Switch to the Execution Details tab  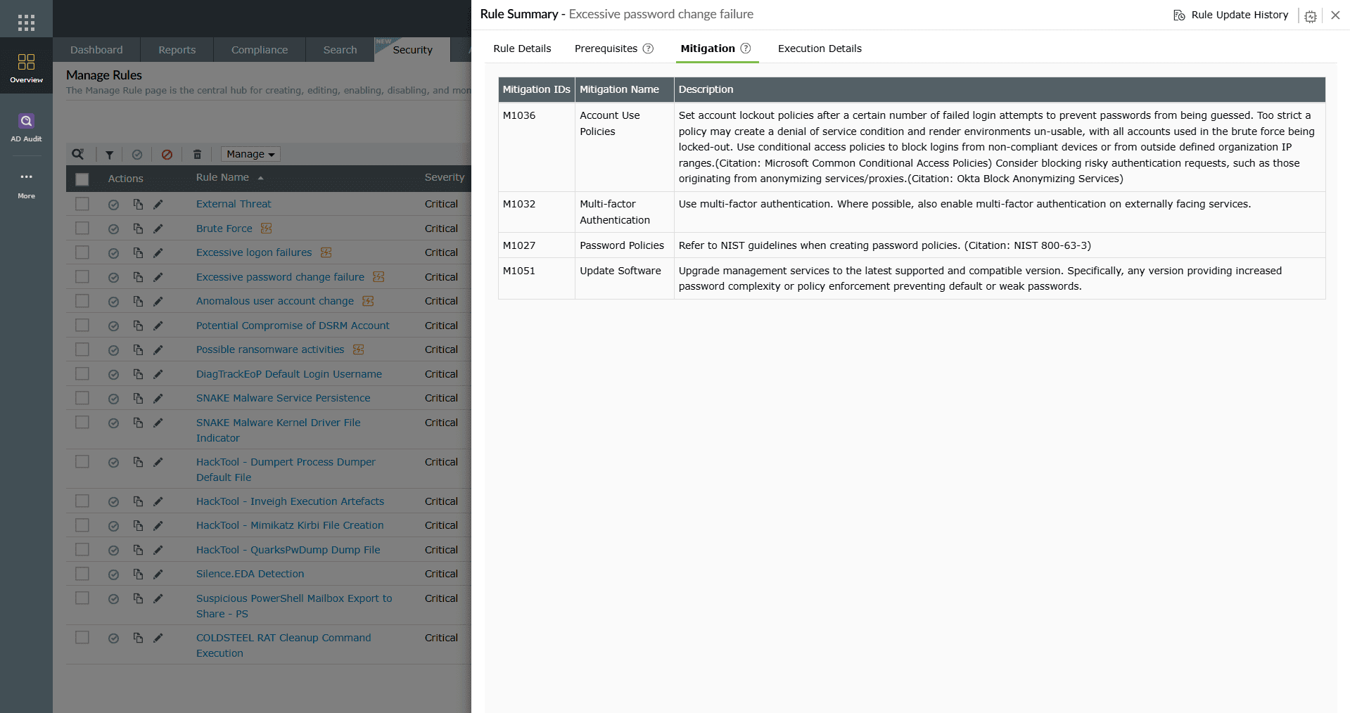tap(820, 49)
